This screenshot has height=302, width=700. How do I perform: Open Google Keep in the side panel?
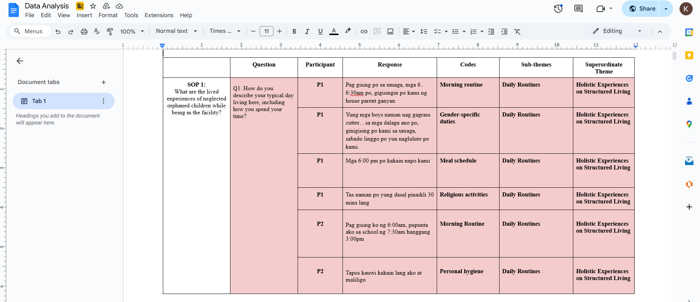(x=689, y=55)
